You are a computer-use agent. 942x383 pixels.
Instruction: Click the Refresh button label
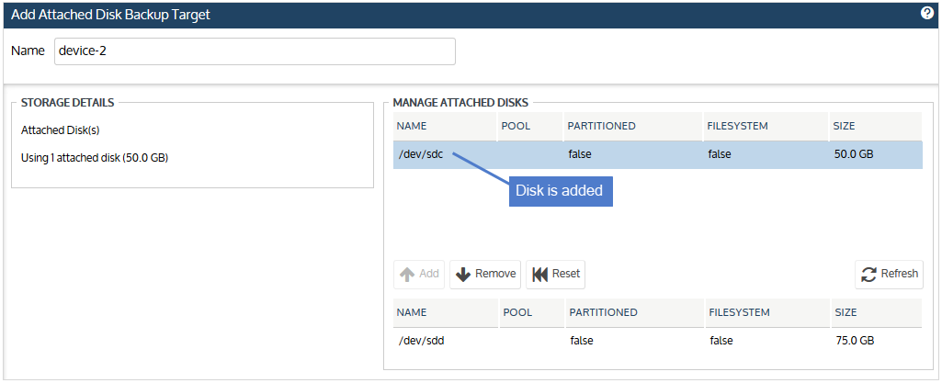pos(900,274)
